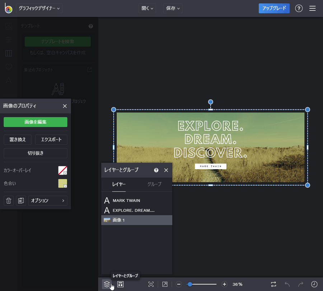Open help in レイヤーとグループ panel

click(156, 170)
